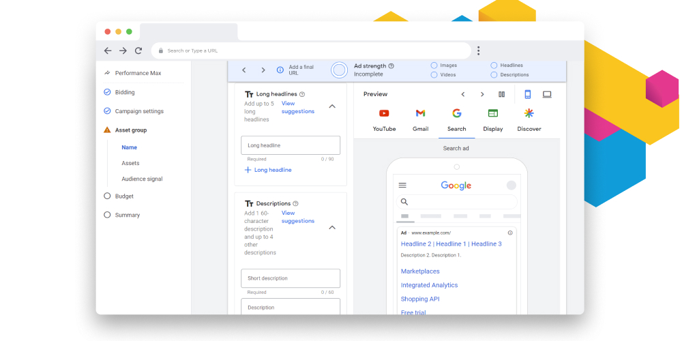
Task: Click the Campaign settings check icon
Action: coord(107,111)
